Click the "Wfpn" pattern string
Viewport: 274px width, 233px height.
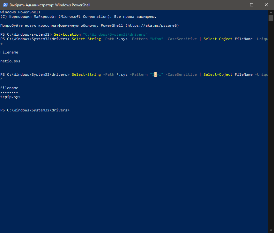[x=156, y=39]
